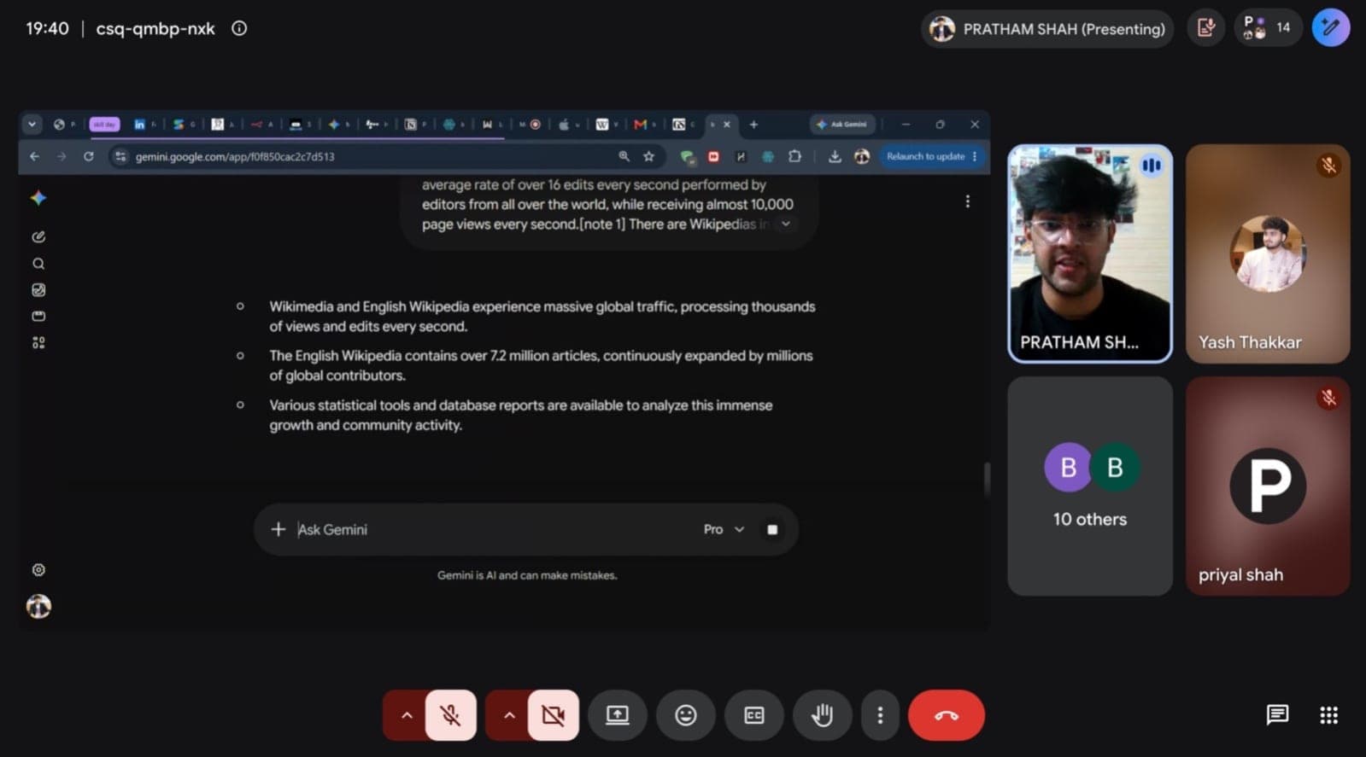Click the Gemini sparkle logo in sidebar
The height and width of the screenshot is (757, 1366).
coord(38,198)
